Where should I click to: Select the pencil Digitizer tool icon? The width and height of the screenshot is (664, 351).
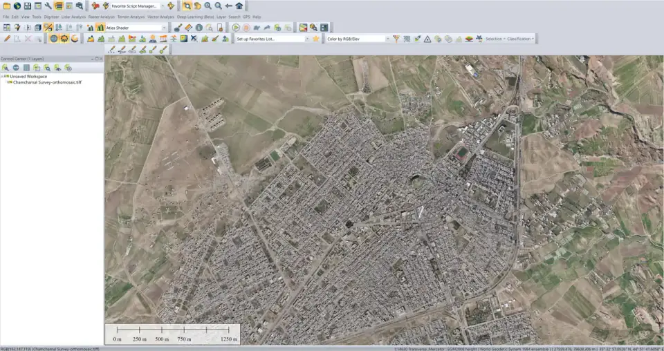coord(7,39)
